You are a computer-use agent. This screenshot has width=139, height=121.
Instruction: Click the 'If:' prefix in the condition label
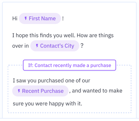tap(31, 65)
